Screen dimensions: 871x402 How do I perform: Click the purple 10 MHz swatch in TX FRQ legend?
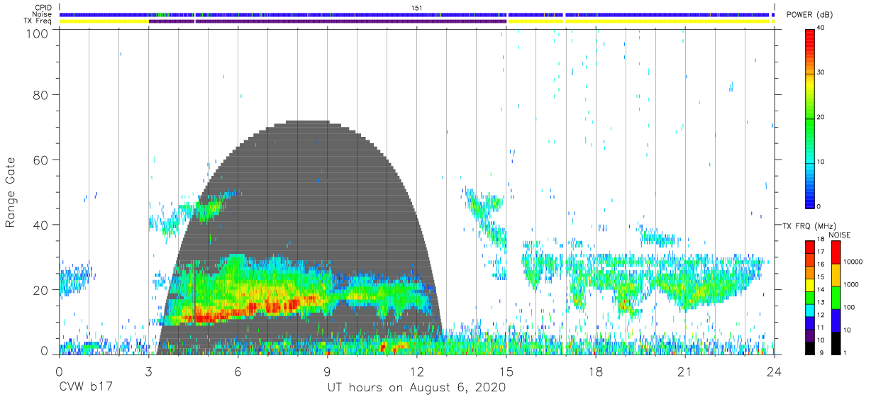(809, 335)
